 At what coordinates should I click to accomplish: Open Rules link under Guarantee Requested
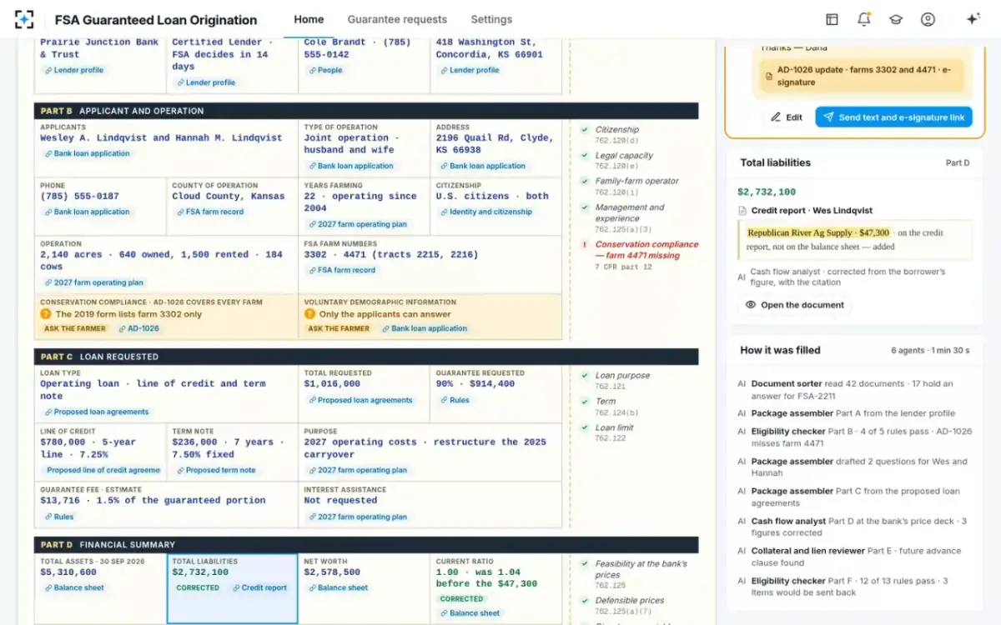454,400
